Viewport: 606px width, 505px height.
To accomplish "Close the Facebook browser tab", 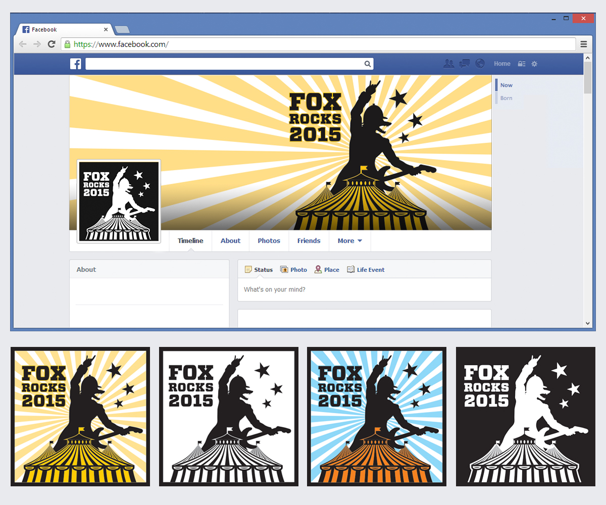I will (106, 30).
